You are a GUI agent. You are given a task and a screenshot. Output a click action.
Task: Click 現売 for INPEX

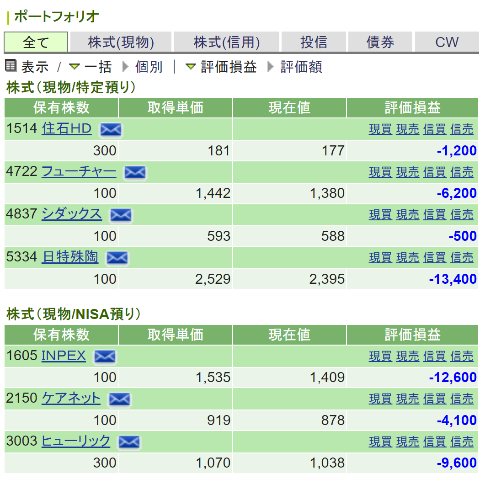tap(408, 356)
